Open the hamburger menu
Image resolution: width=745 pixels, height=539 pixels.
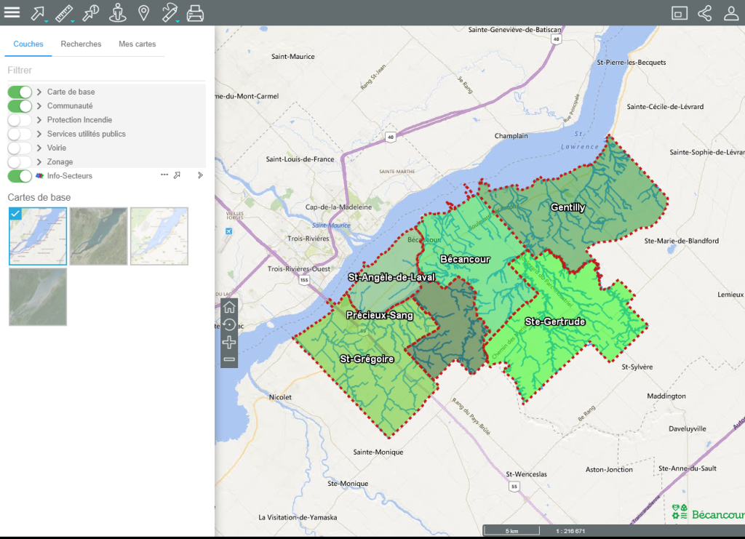tap(13, 12)
